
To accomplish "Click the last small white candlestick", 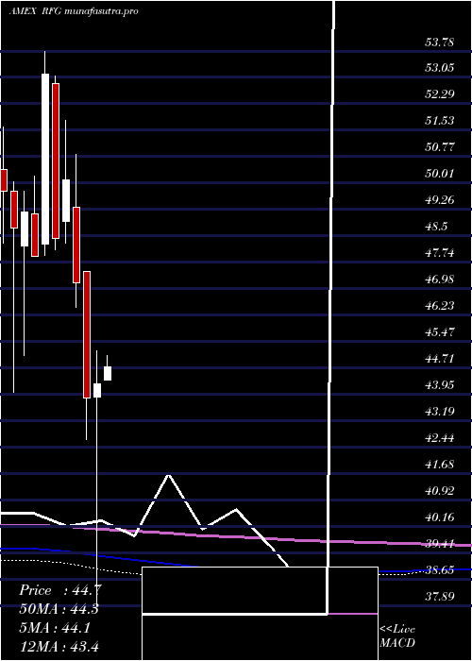I will point(108,374).
